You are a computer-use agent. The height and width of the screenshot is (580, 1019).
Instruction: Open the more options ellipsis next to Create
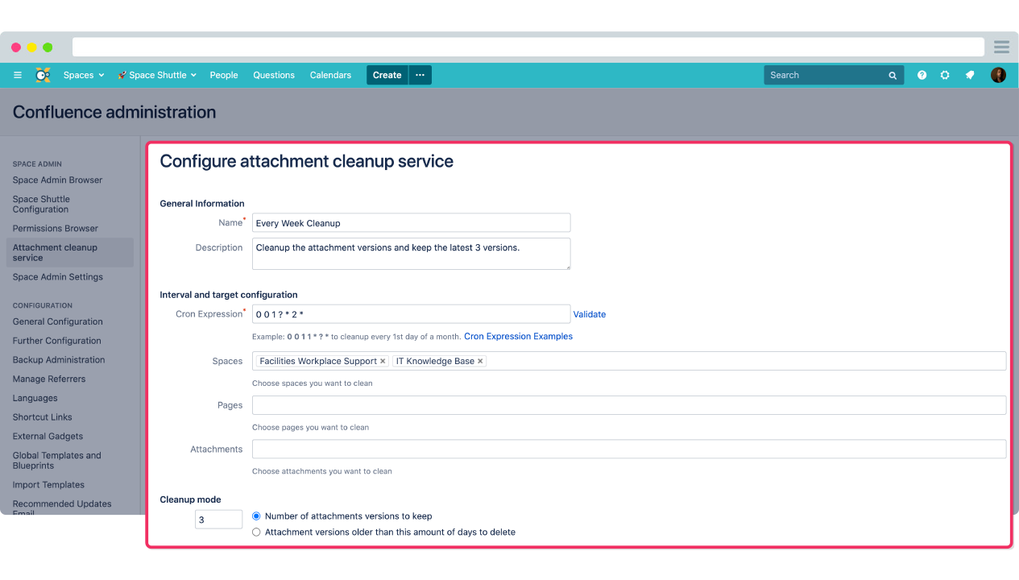420,75
